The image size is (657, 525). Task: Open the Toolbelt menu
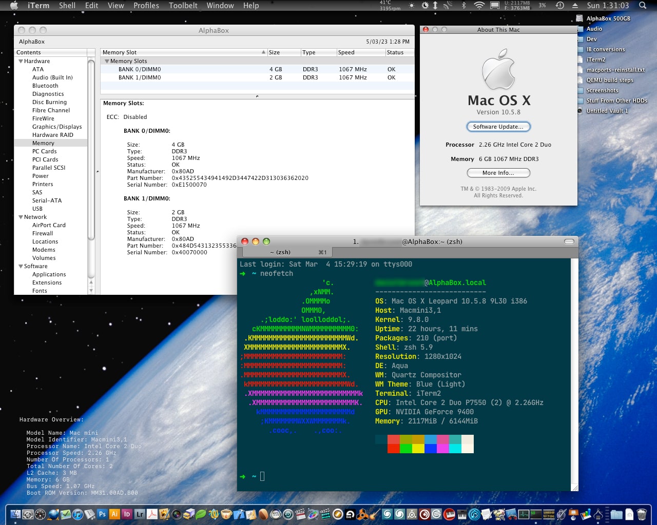[x=183, y=6]
